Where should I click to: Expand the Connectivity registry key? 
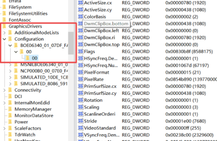point(4,90)
